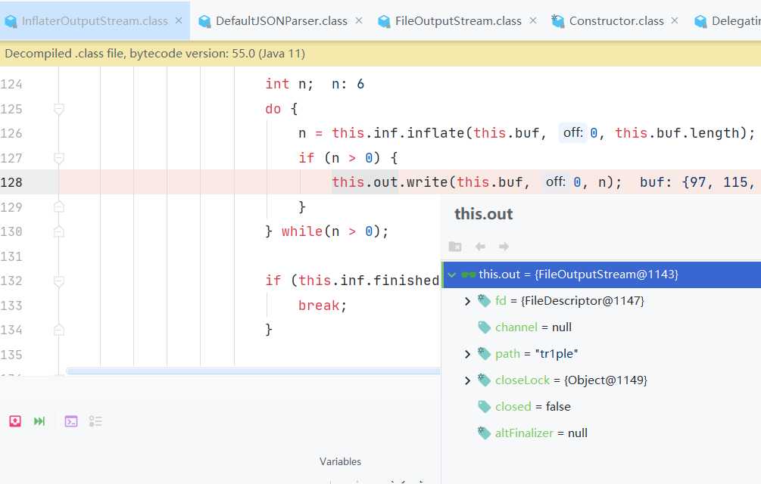Click the closed field tag icon

[484, 406]
